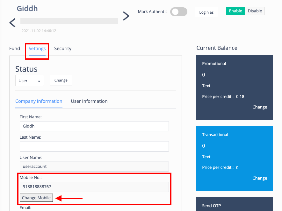Go to next user with right chevron
Image resolution: width=282 pixels, height=211 pixels.
tap(126, 16)
